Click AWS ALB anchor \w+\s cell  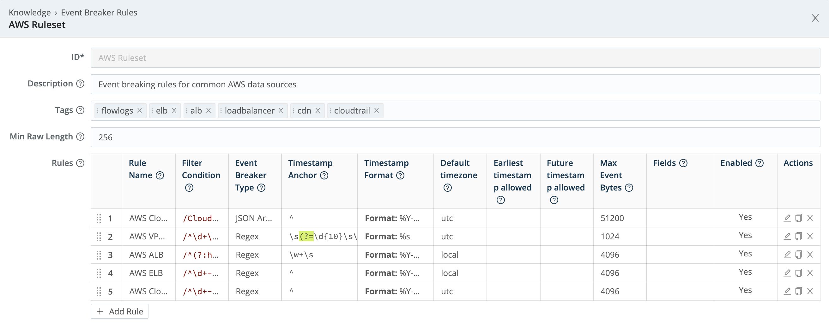(x=320, y=255)
